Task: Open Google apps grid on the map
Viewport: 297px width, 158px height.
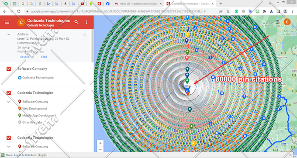Action: [277, 22]
